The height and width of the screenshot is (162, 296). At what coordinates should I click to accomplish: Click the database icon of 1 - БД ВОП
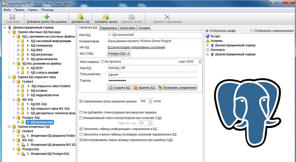pyautogui.click(x=23, y=68)
